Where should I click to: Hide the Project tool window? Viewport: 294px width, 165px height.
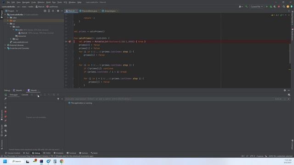click(x=62, y=11)
